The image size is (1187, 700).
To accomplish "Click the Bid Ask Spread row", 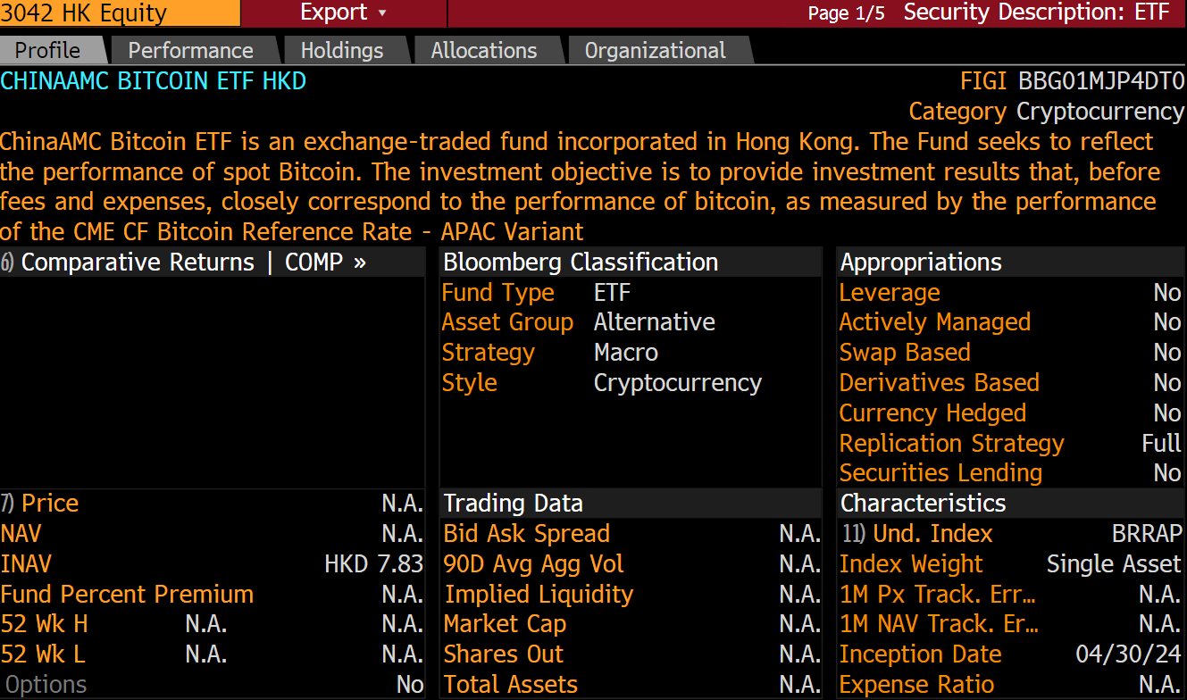I will (631, 534).
